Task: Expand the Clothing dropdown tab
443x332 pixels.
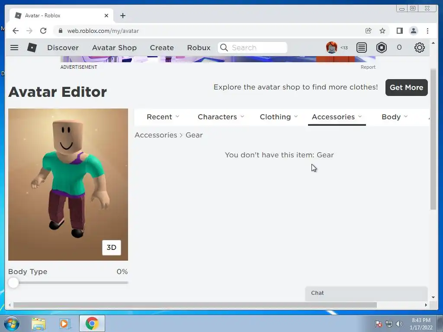Action: click(x=279, y=117)
